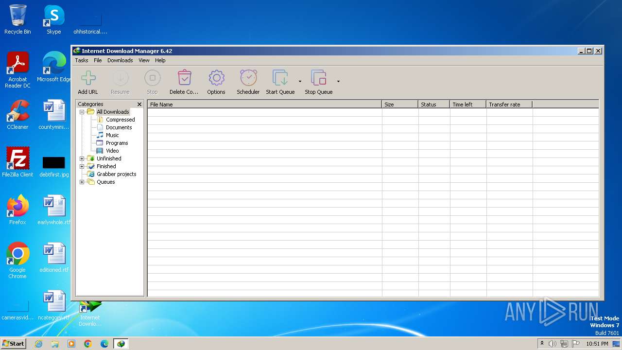Select Microsoft Edge desktop icon
Viewport: 622px width, 350px height.
coord(54,67)
